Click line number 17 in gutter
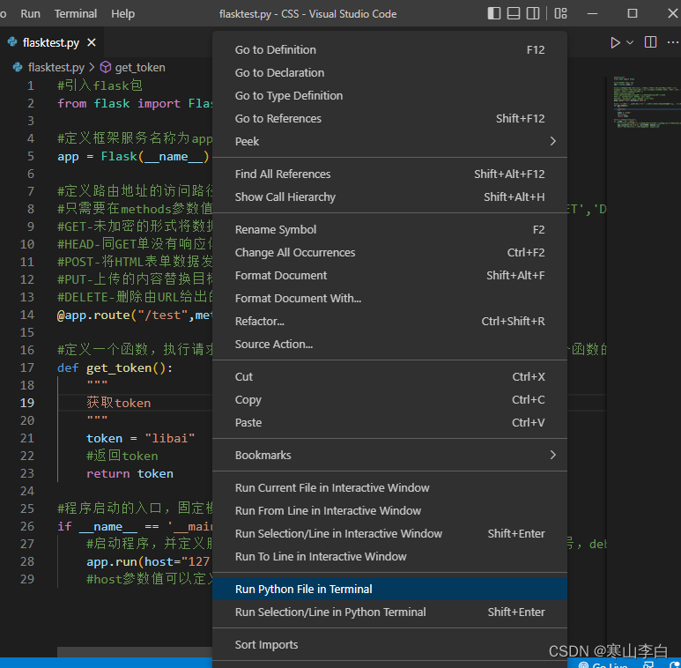 coord(27,367)
